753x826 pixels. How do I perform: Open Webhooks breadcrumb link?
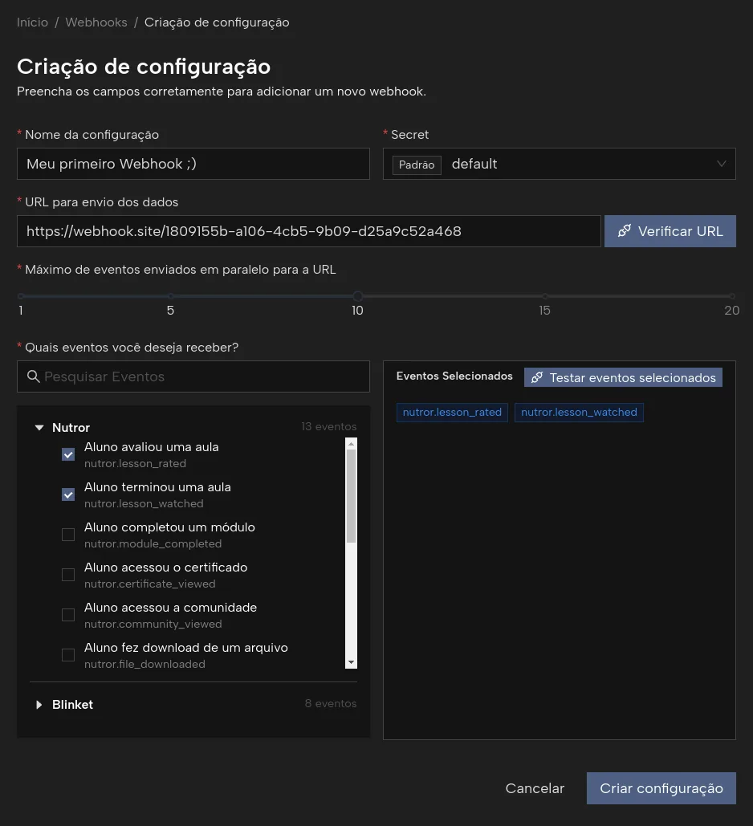pyautogui.click(x=96, y=22)
